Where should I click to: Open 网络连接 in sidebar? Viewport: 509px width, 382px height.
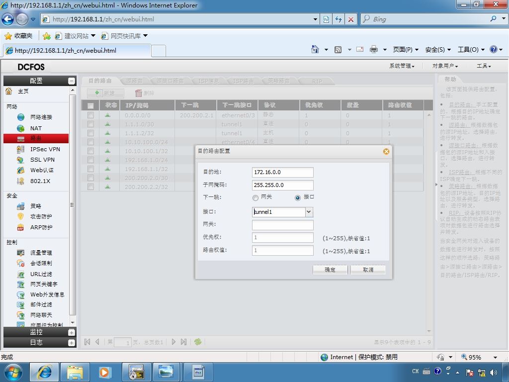point(41,117)
